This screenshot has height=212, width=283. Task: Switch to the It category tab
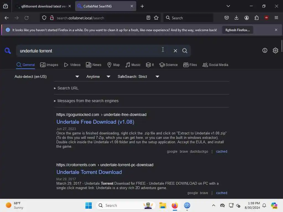[x=150, y=65]
